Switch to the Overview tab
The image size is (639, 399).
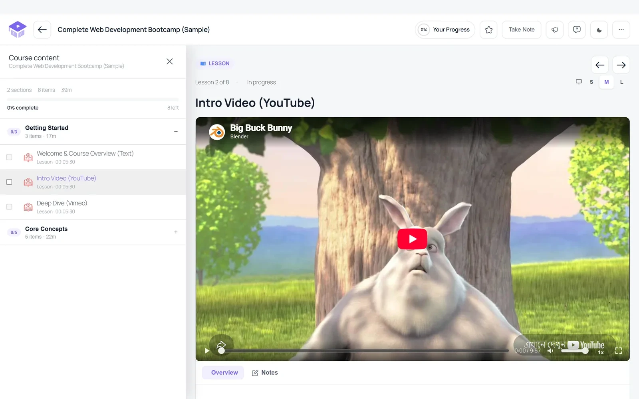tap(223, 373)
